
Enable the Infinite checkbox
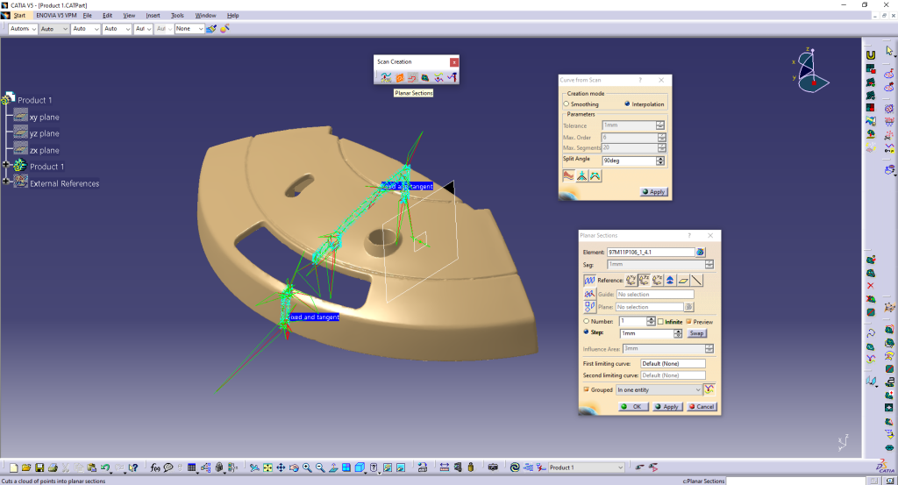661,322
